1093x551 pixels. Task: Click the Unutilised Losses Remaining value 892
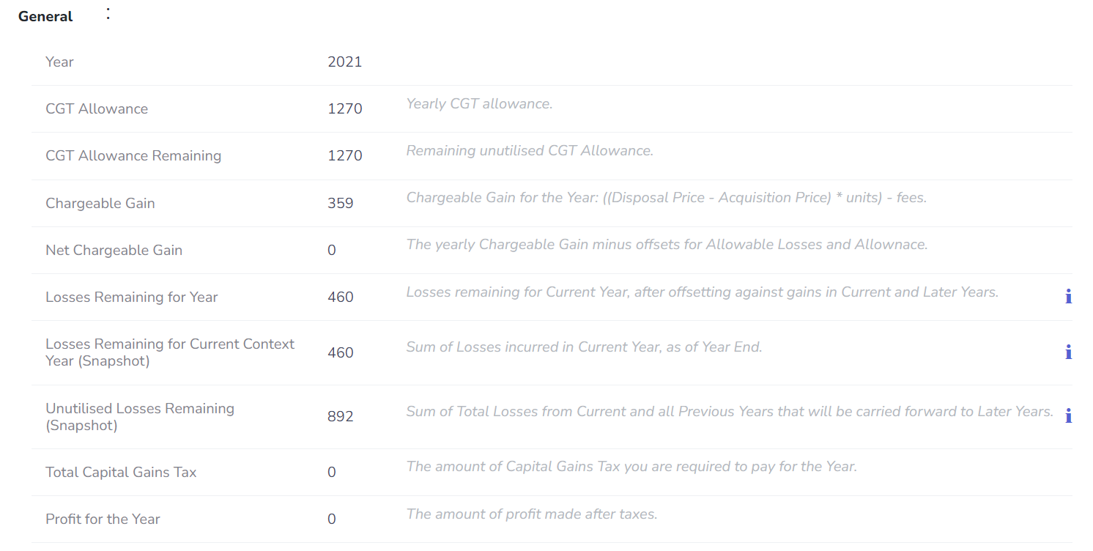(x=341, y=416)
